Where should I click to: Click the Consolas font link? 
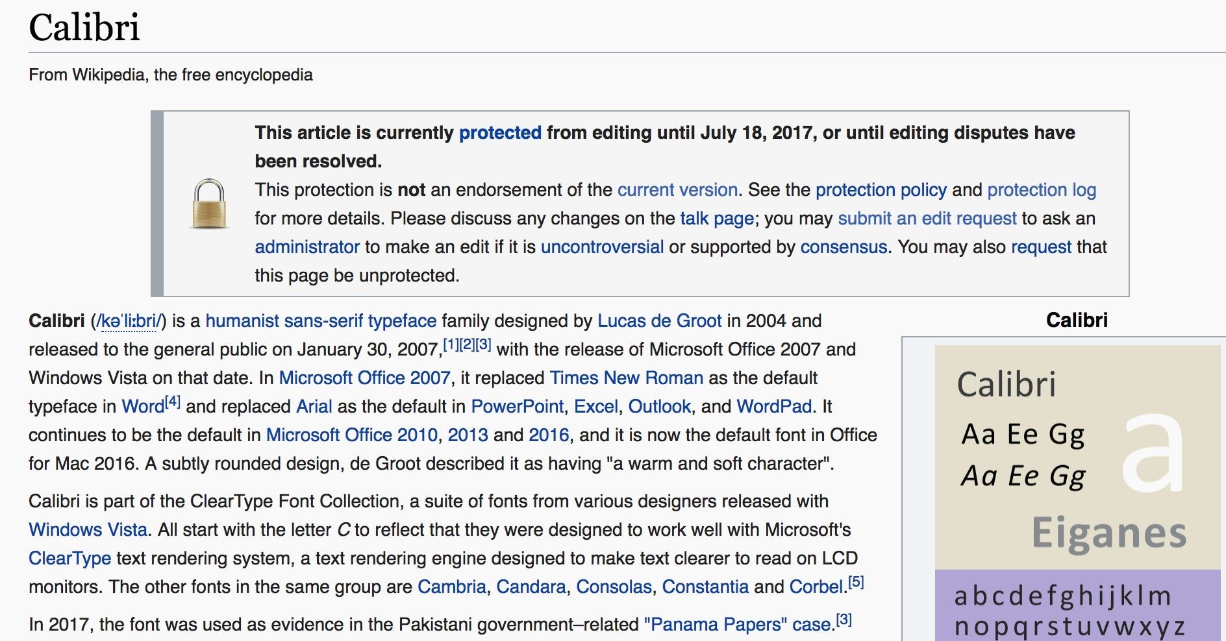614,587
